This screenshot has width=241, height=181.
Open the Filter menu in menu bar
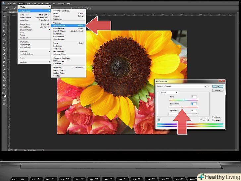click(47, 3)
